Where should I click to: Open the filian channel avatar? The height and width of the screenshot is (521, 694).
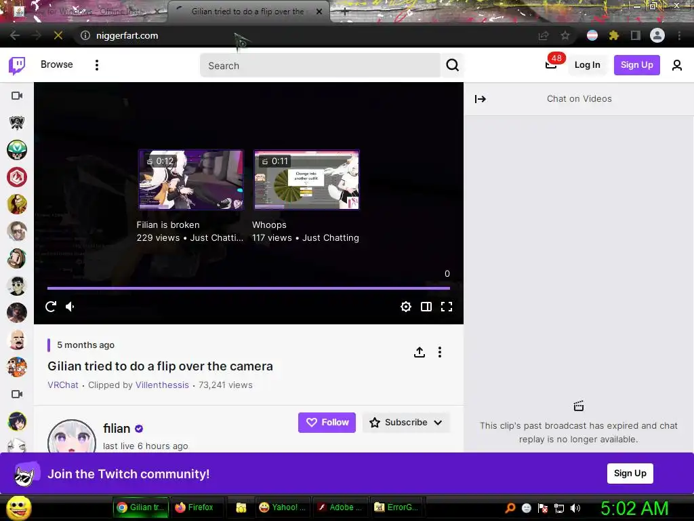click(x=72, y=436)
